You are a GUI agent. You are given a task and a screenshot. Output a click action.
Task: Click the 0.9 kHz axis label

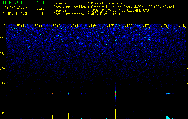3,68
